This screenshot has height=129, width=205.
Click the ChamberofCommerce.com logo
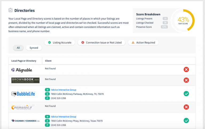click(25, 121)
